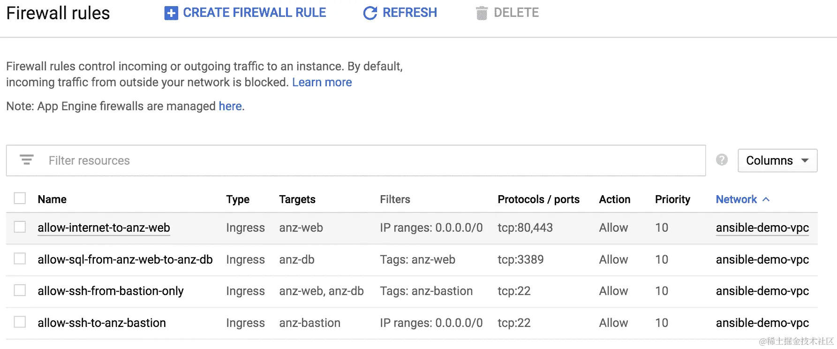Click the Tags: anz-web filter cell
The width and height of the screenshot is (837, 349).
pyautogui.click(x=417, y=259)
